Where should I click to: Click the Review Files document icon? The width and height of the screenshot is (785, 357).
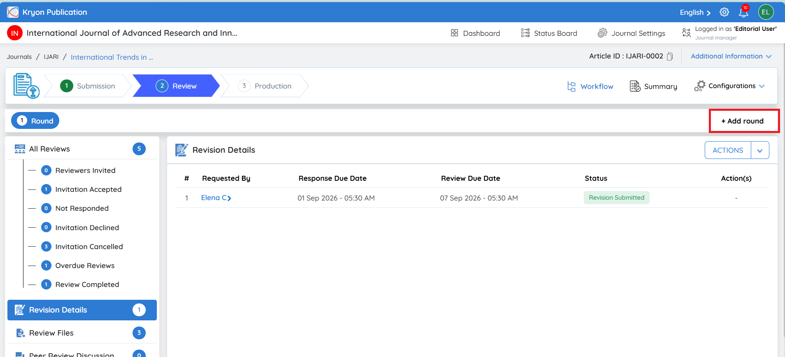pos(20,333)
